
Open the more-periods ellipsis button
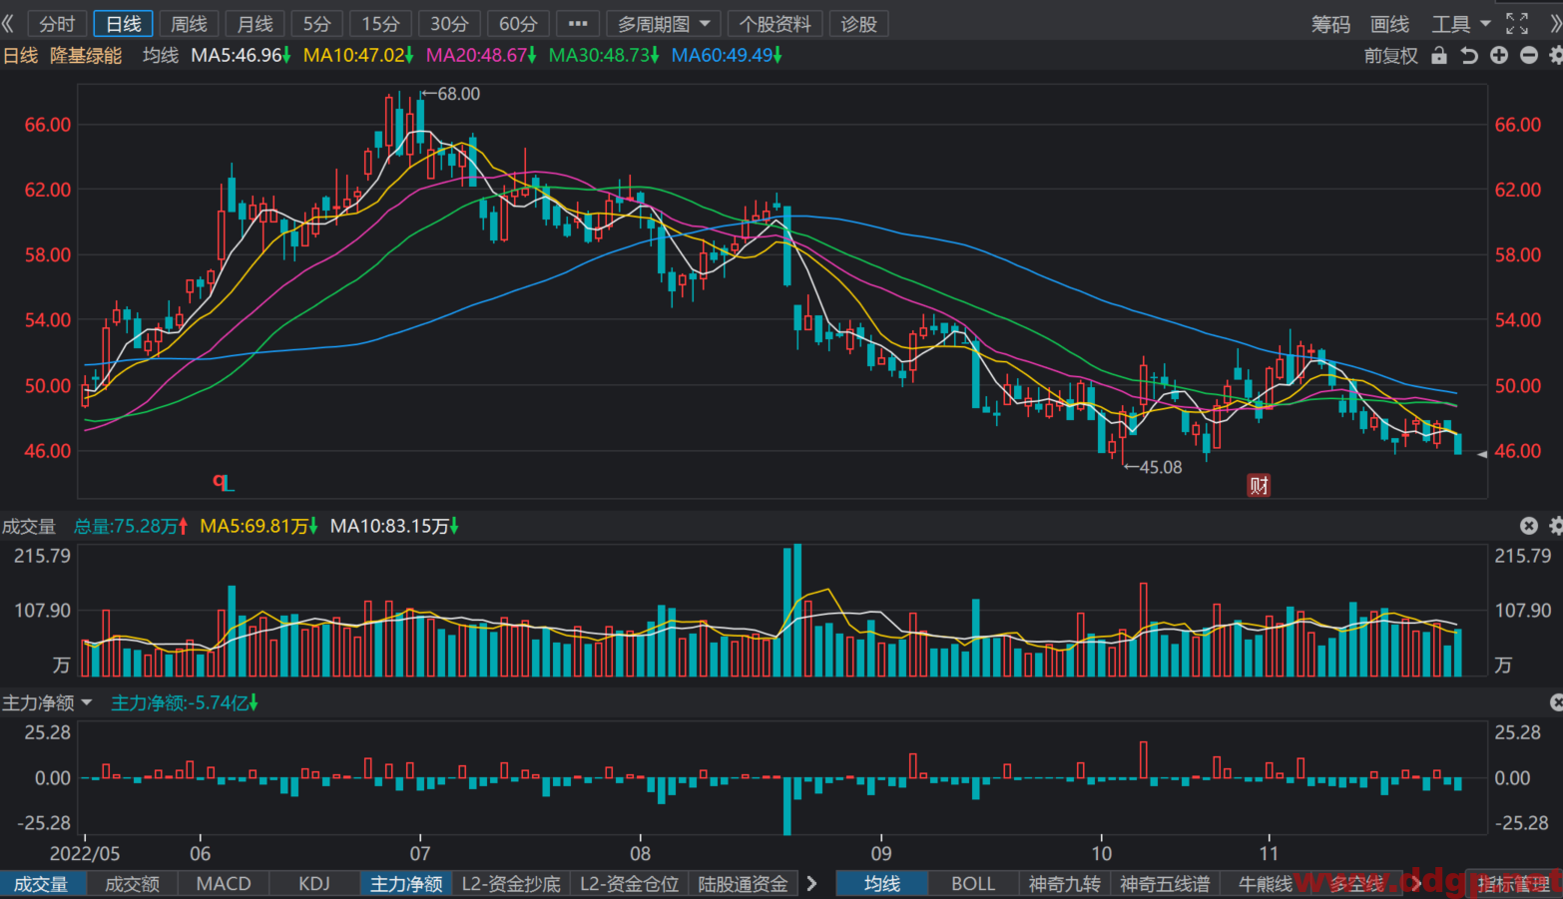click(x=578, y=24)
